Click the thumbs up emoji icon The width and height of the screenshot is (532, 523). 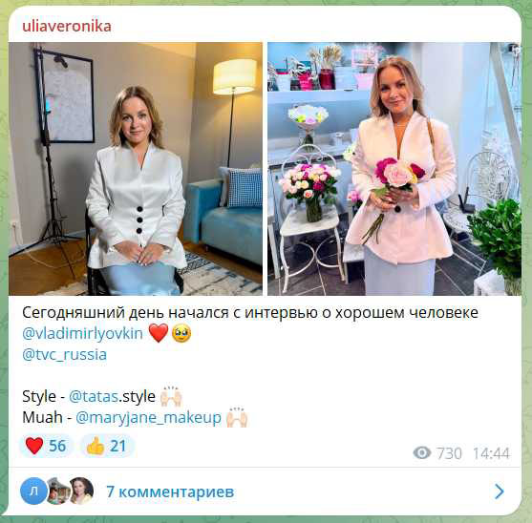(x=96, y=446)
